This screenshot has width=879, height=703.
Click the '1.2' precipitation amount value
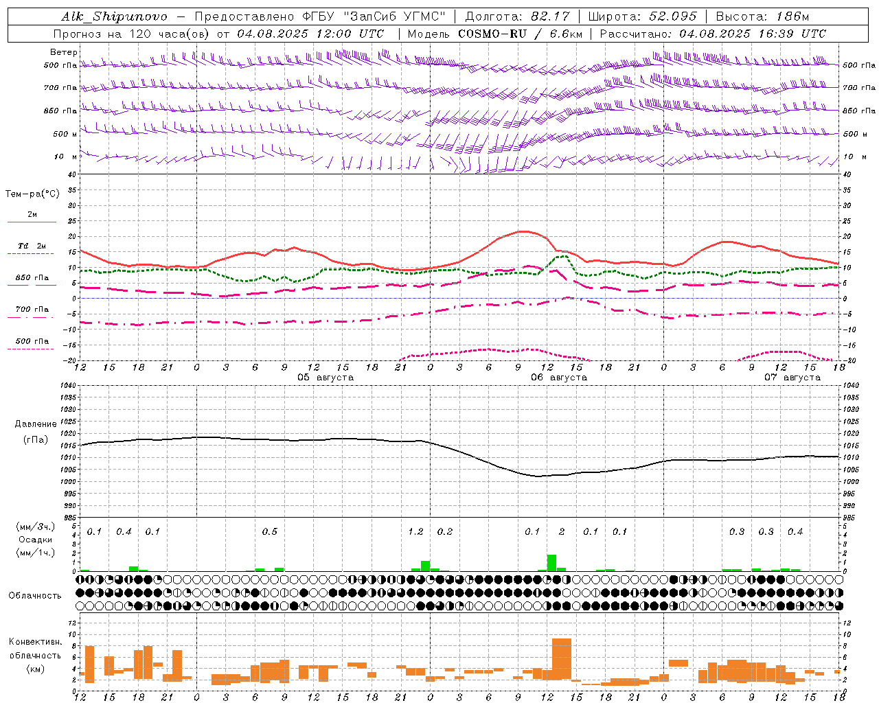pyautogui.click(x=415, y=532)
